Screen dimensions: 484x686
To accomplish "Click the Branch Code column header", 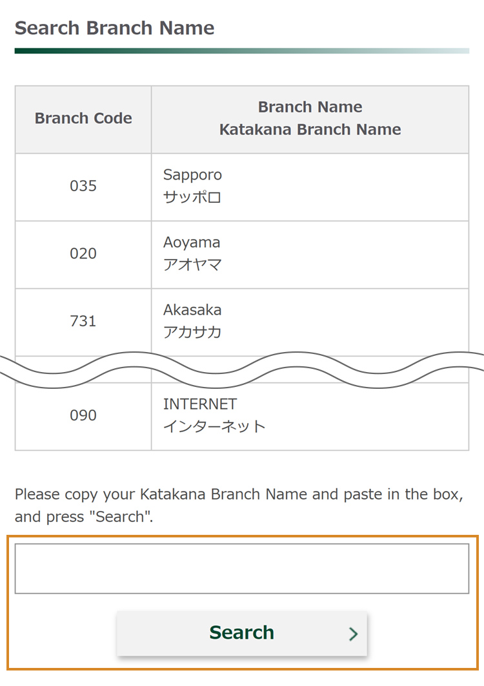I will 83,119.
